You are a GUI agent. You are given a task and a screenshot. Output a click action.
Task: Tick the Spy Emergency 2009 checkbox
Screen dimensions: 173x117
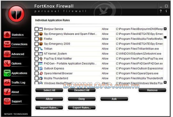point(37,44)
